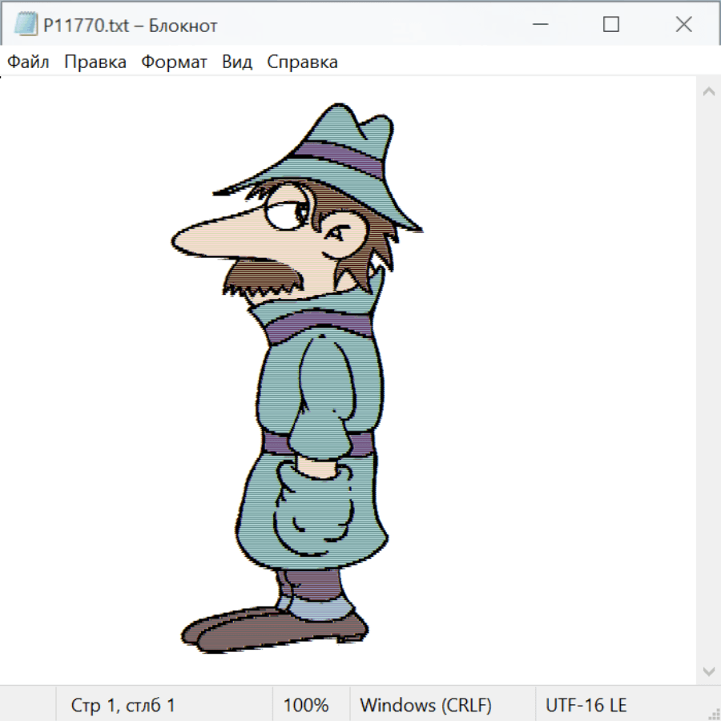
Task: Click the 'Стр 1, стлб 1' status field
Action: click(123, 706)
